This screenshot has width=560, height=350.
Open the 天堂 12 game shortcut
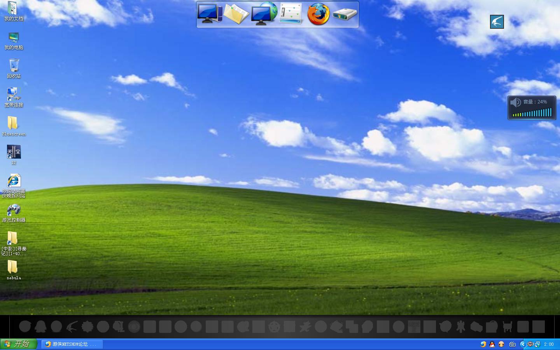pos(14,155)
